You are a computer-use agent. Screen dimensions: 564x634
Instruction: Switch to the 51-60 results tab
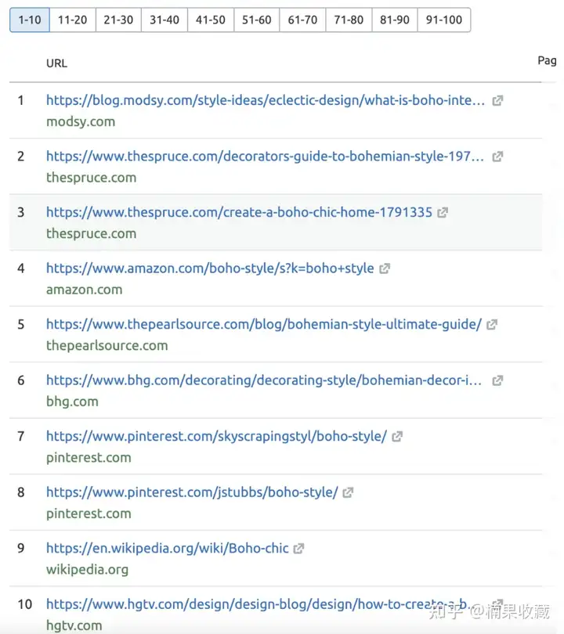(x=256, y=20)
